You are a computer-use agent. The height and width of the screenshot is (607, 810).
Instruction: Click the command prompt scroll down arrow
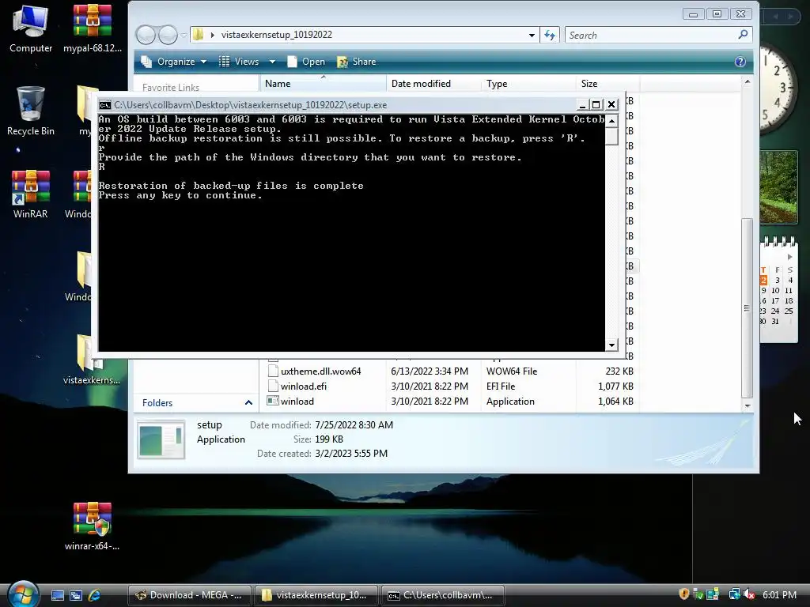[x=611, y=345]
